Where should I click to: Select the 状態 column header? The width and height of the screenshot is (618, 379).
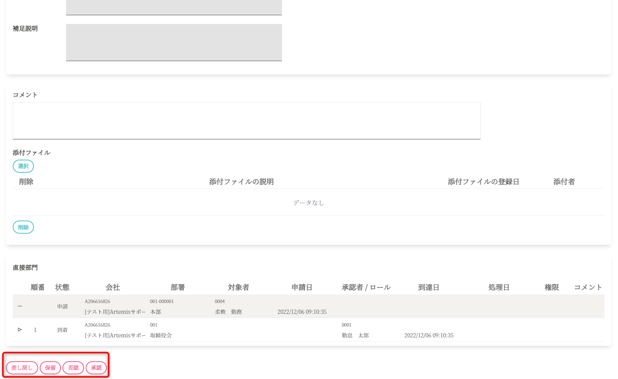[x=62, y=287]
